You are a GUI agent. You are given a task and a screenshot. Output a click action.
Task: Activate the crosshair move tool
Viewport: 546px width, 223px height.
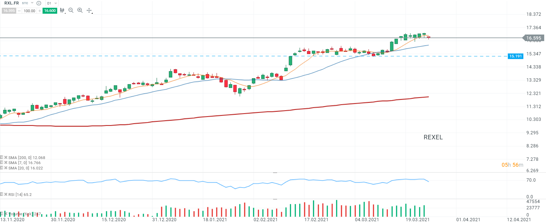tap(89, 10)
